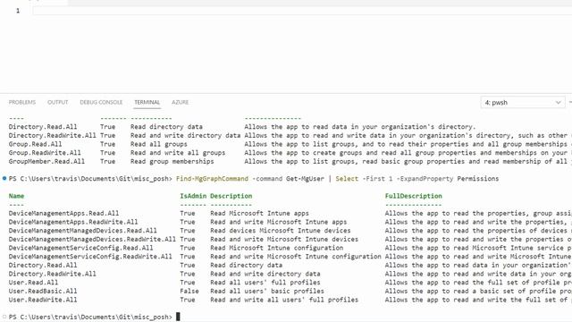Screen dimensions: 572x322
Task: Click the 'Name' column header
Action: tap(16, 196)
